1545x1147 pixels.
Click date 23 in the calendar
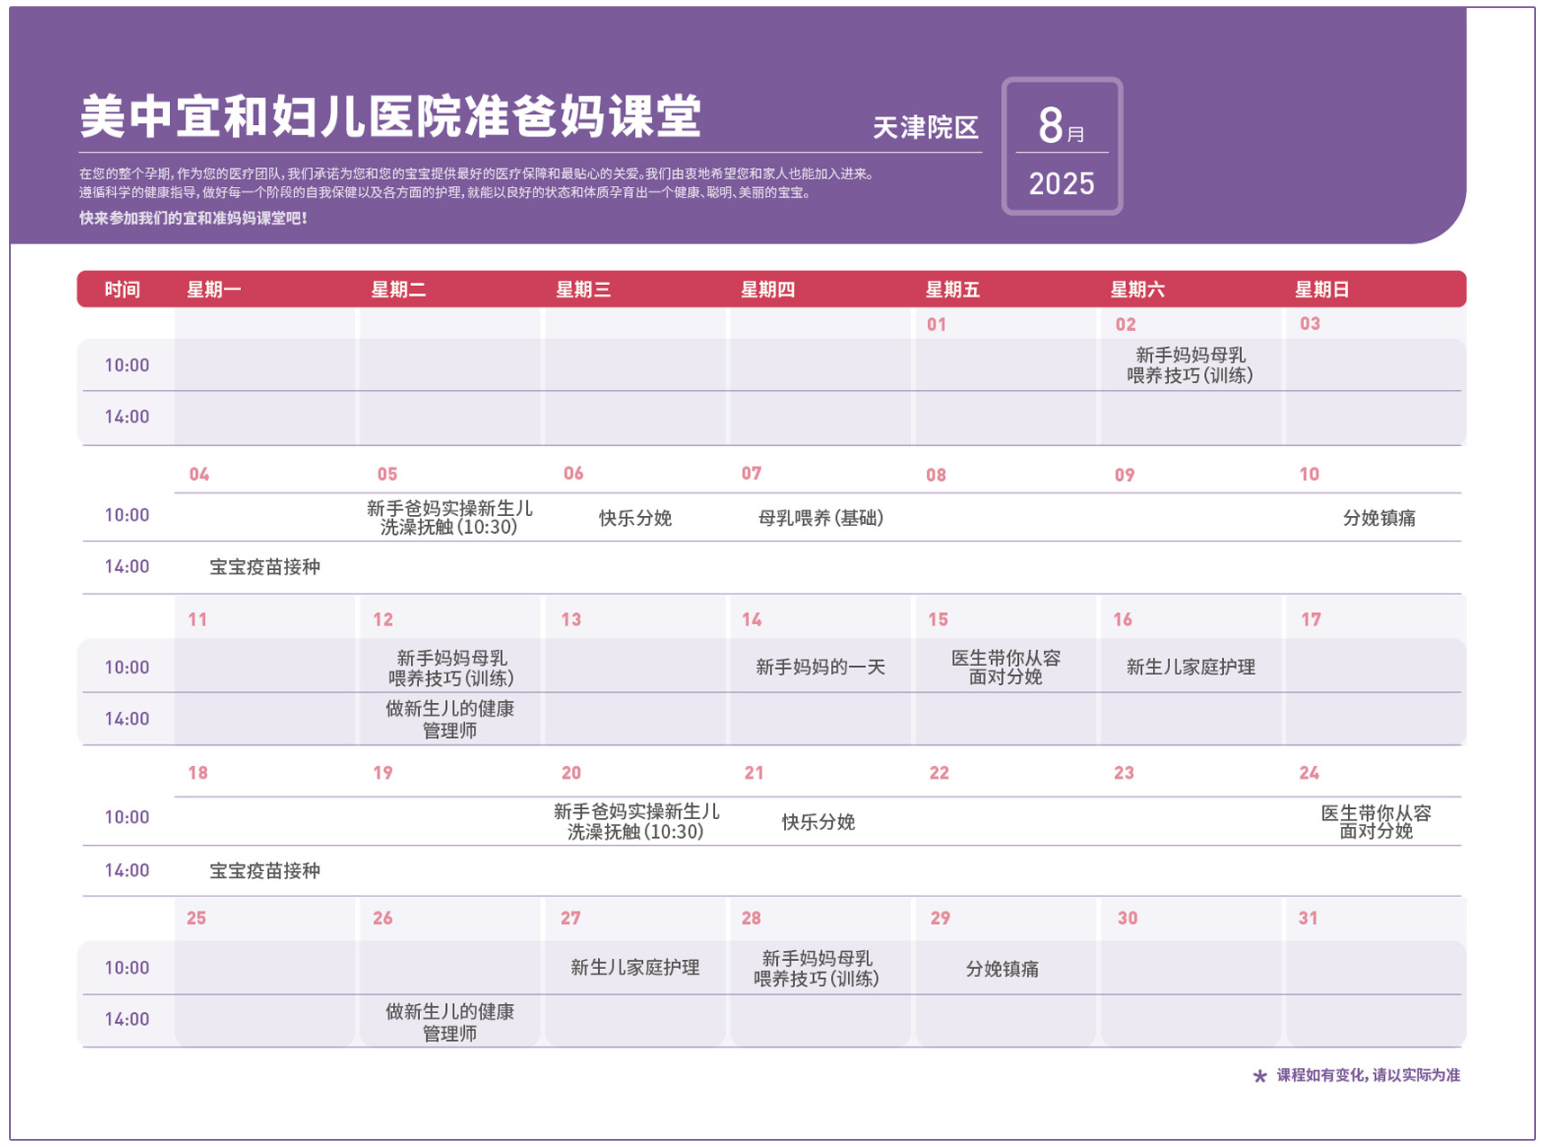[x=1124, y=773]
